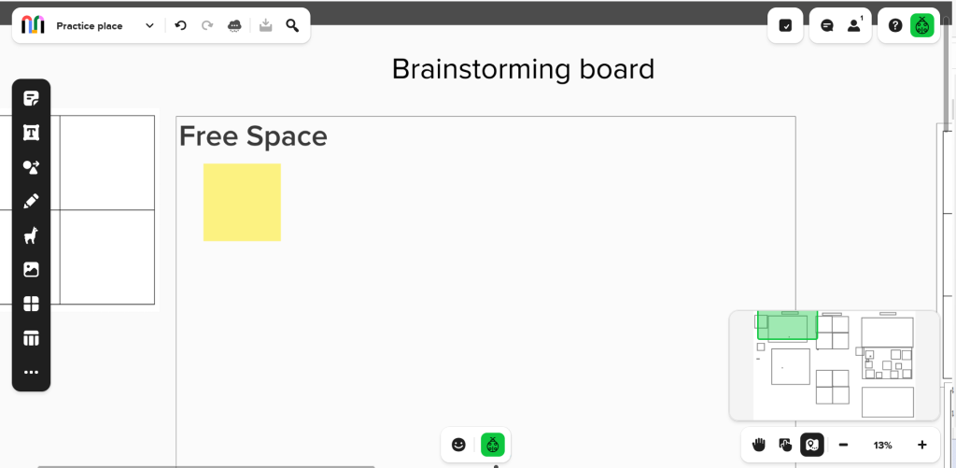Open the image upload tool

point(31,270)
